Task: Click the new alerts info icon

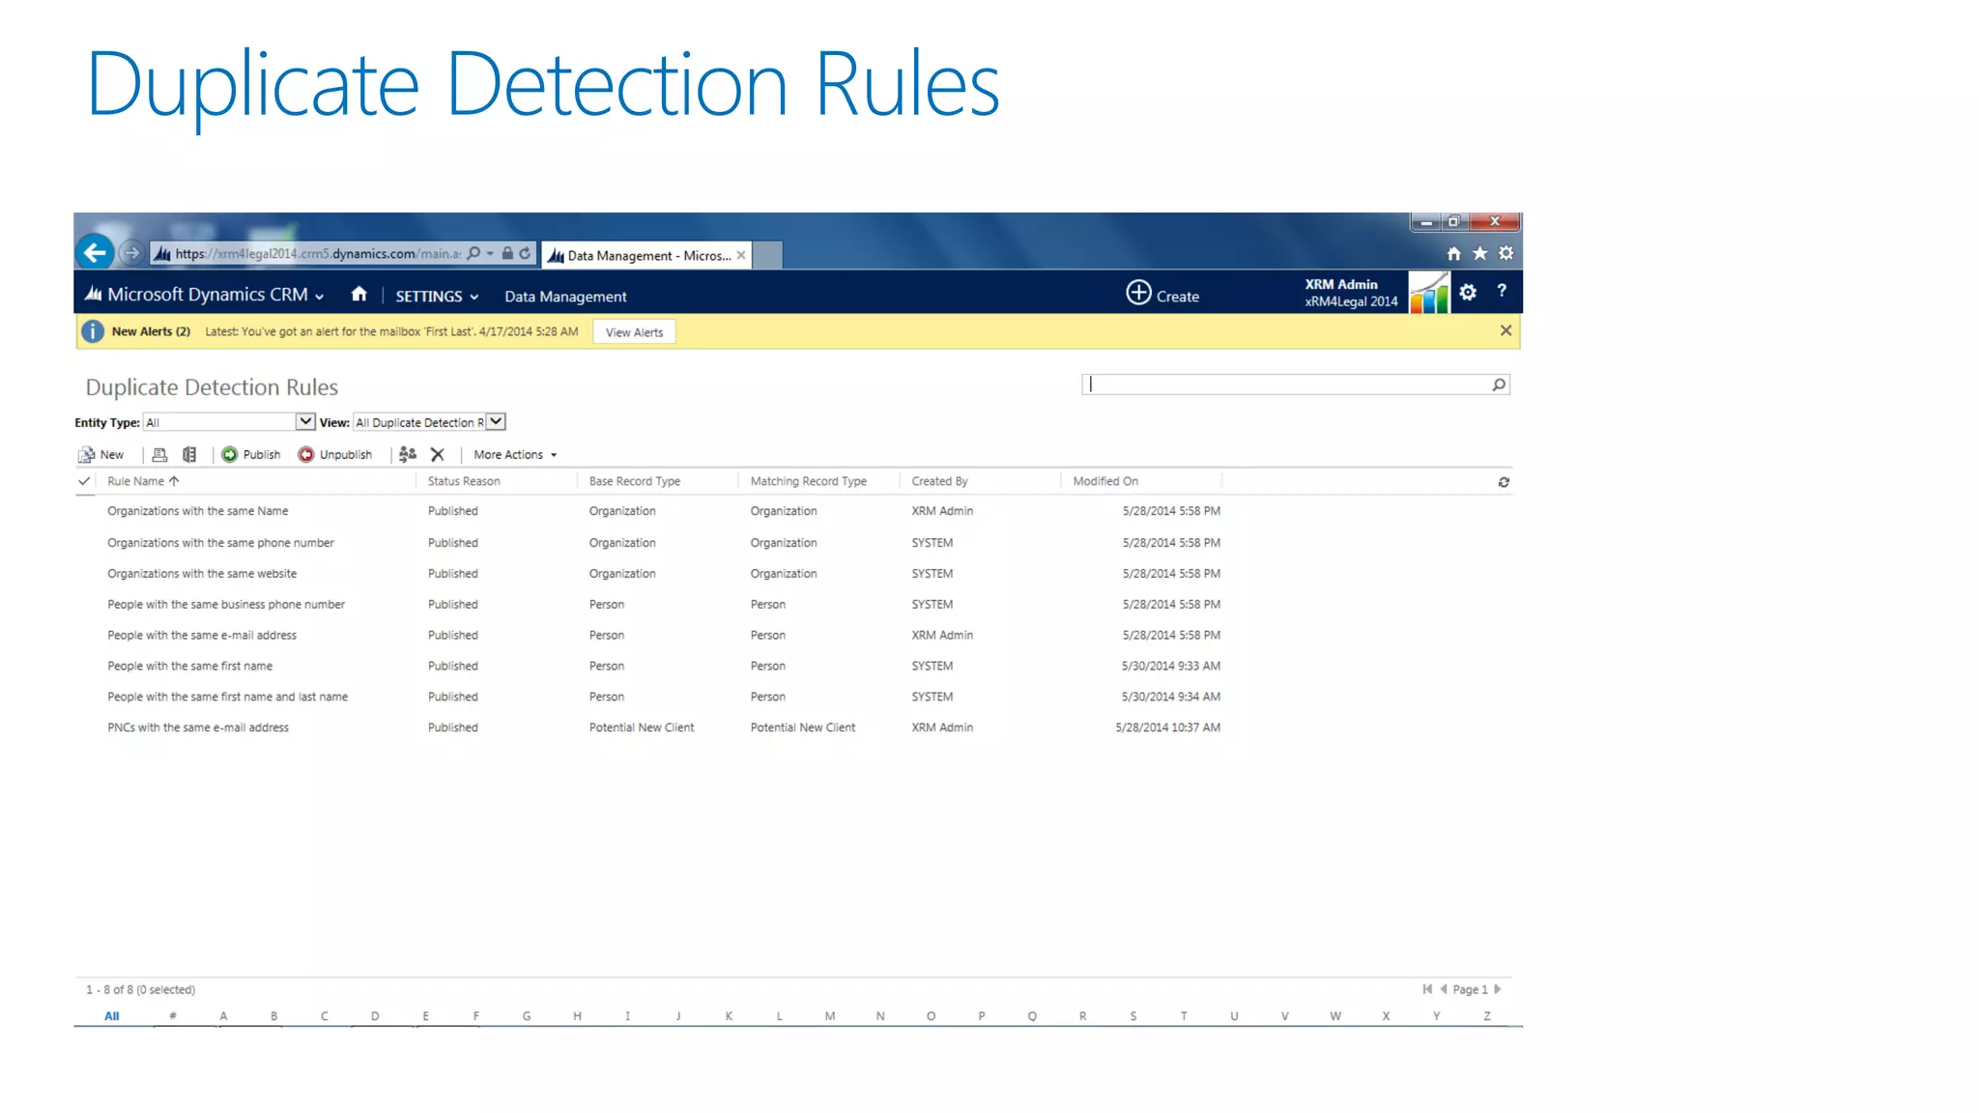Action: coord(92,331)
